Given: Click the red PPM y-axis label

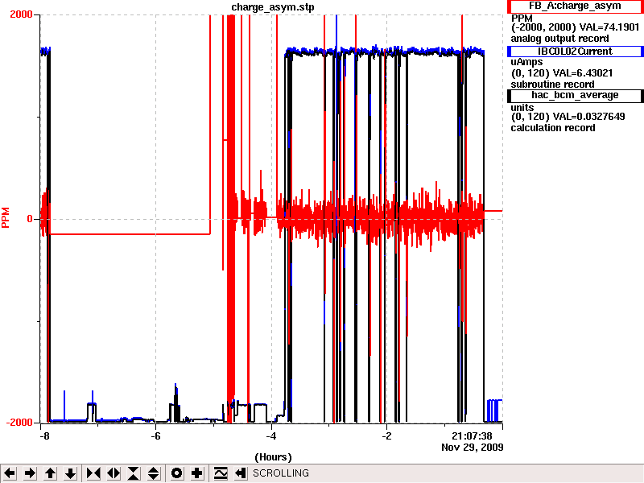Looking at the screenshot, I should tap(6, 217).
